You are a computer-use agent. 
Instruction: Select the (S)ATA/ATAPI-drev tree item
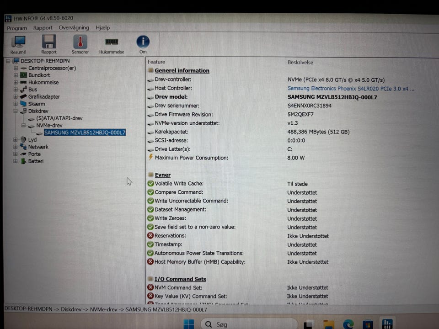59,118
